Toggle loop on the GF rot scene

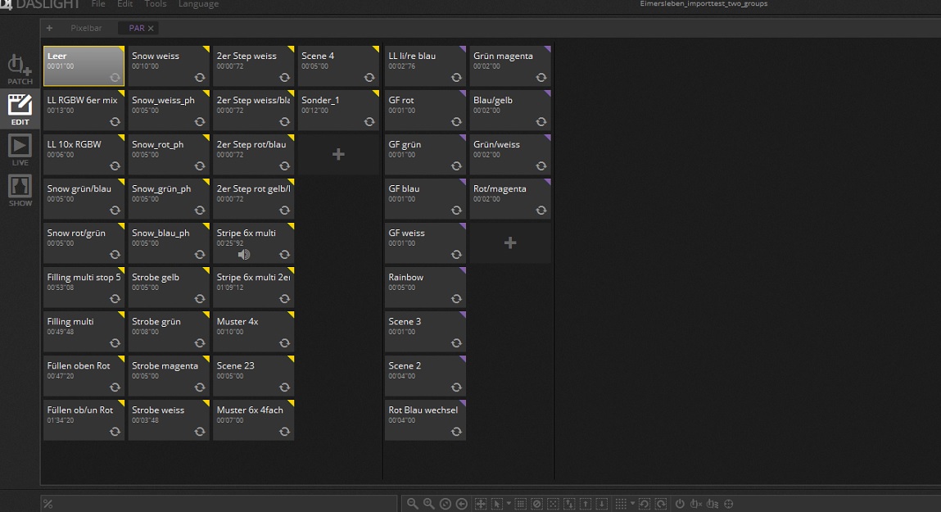click(x=456, y=122)
